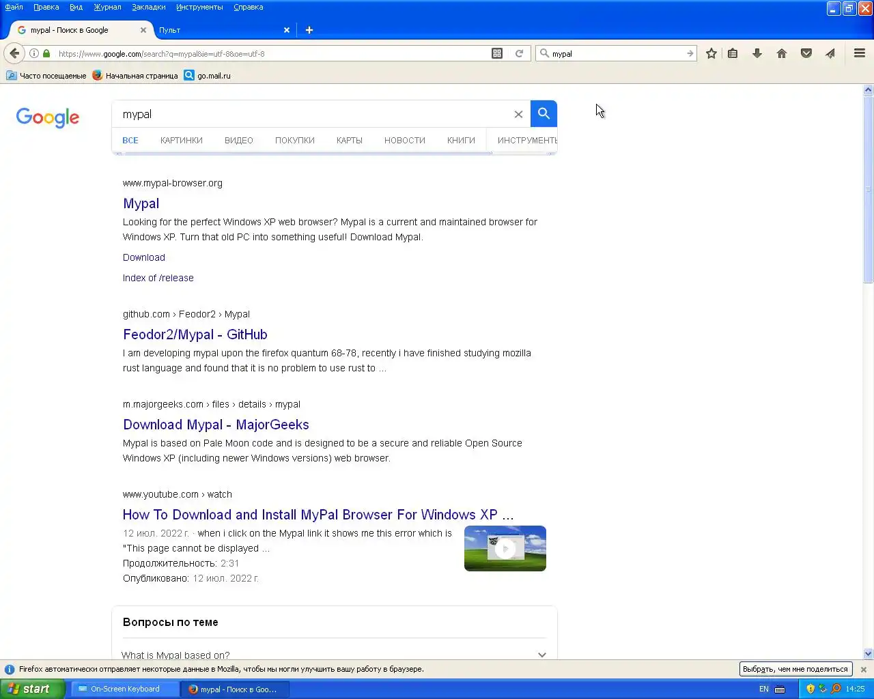Open a new tab with the plus button

[x=309, y=30]
